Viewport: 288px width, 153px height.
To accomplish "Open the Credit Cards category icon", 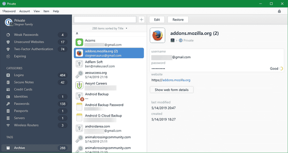I will click(8, 89).
